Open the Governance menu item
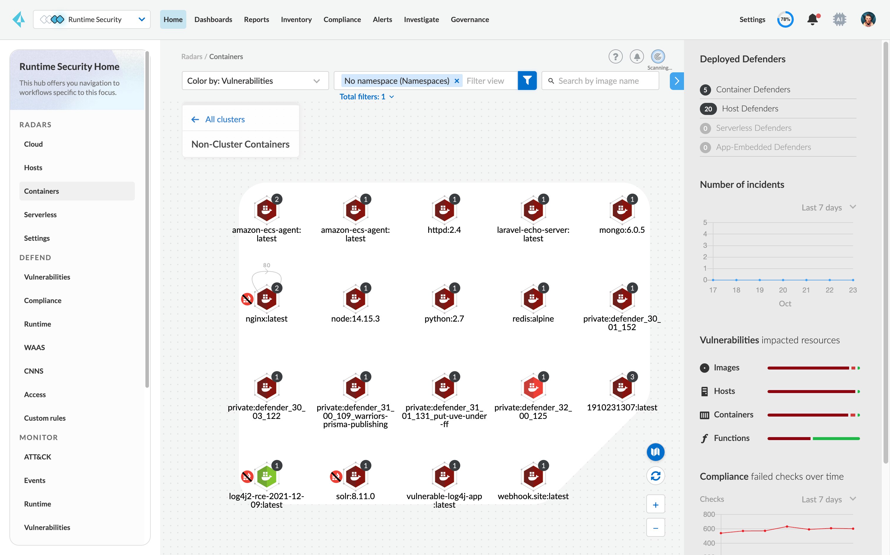This screenshot has width=890, height=555. point(470,19)
